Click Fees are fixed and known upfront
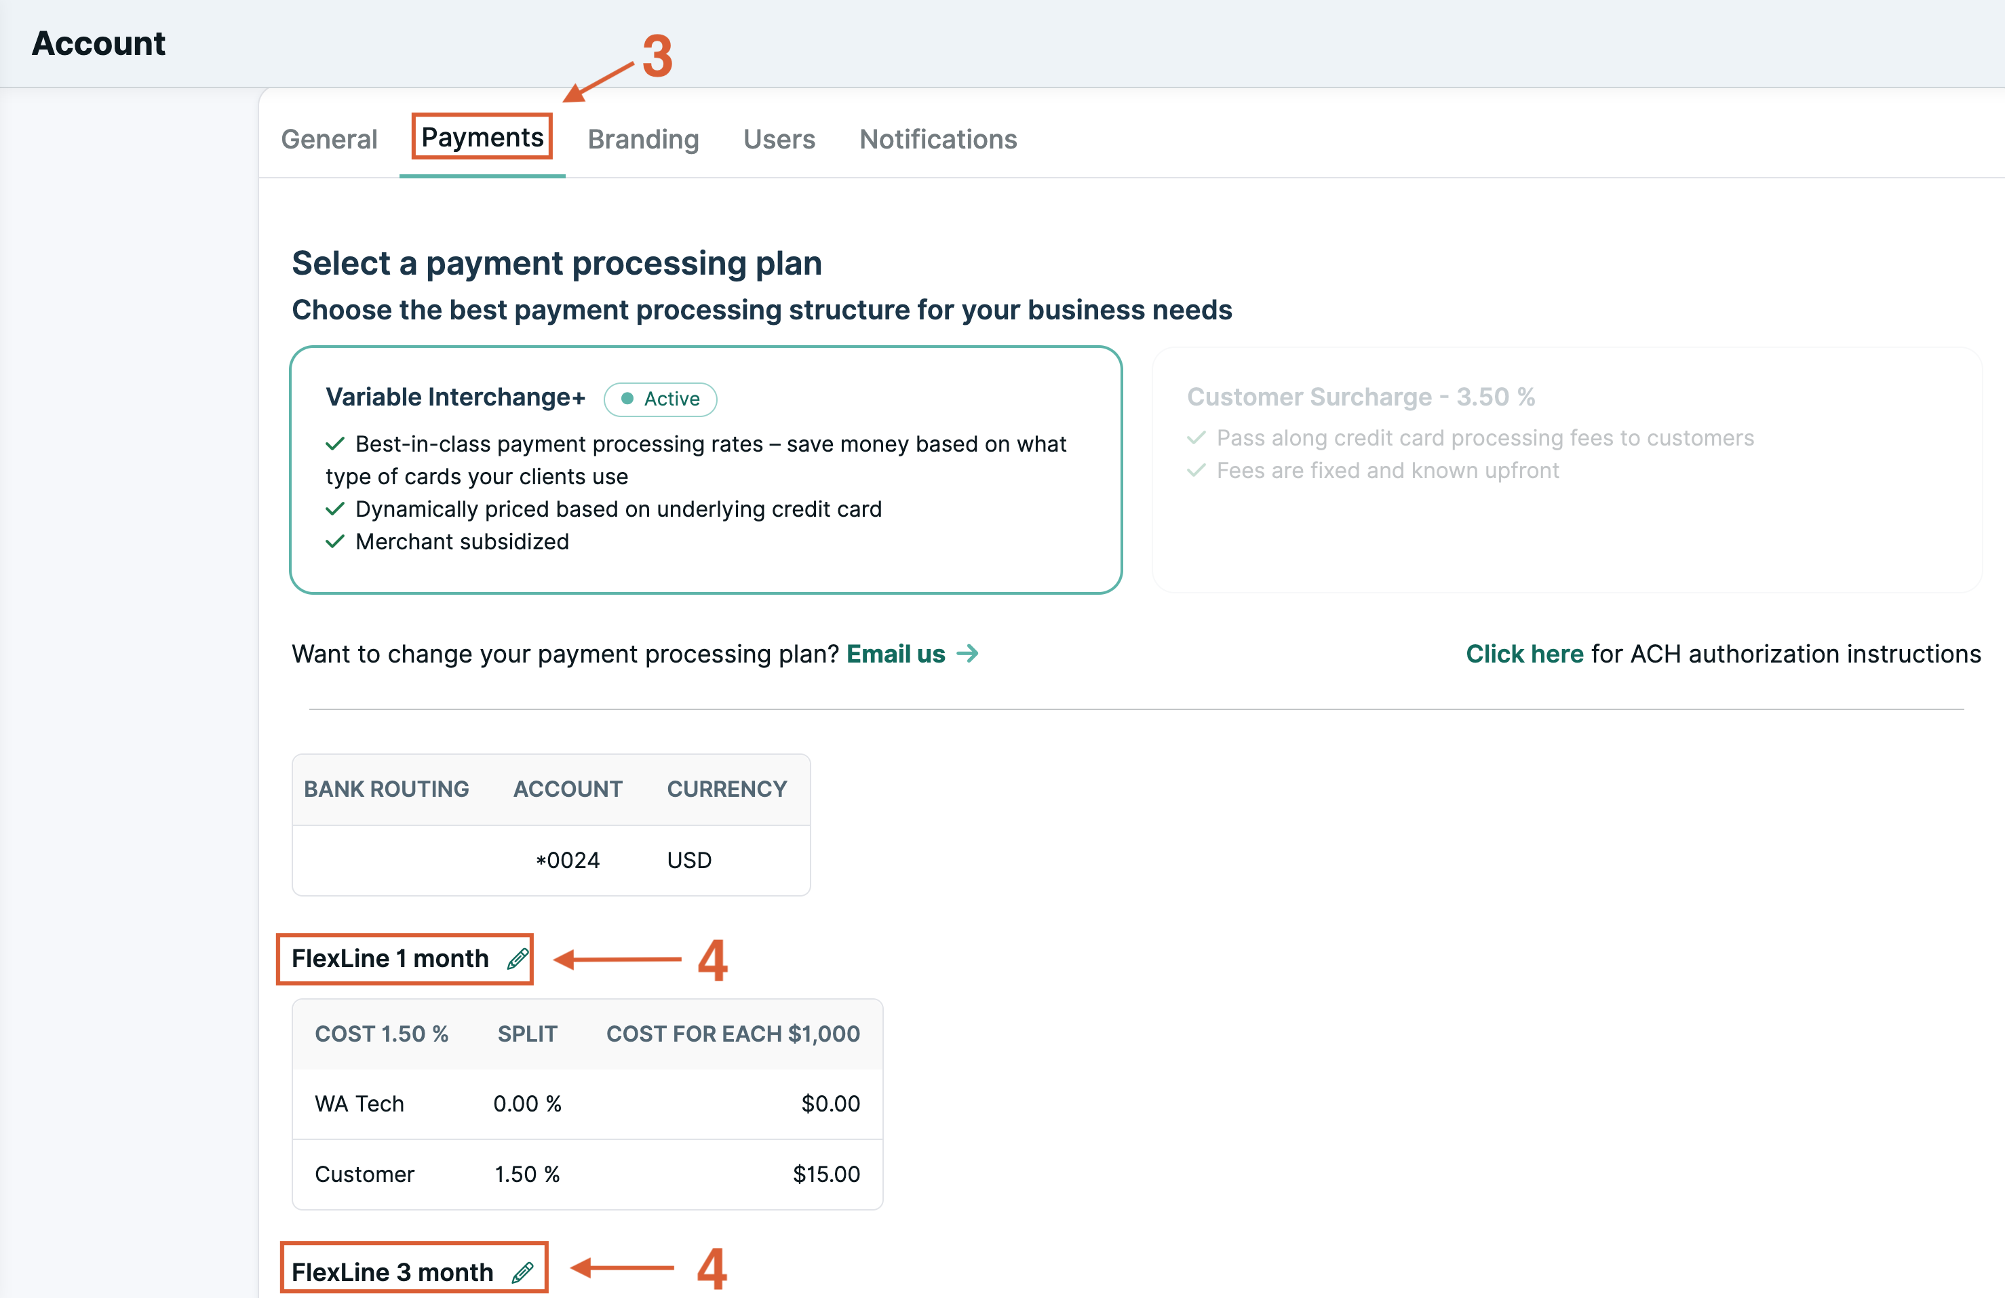This screenshot has height=1298, width=2005. pos(1388,470)
